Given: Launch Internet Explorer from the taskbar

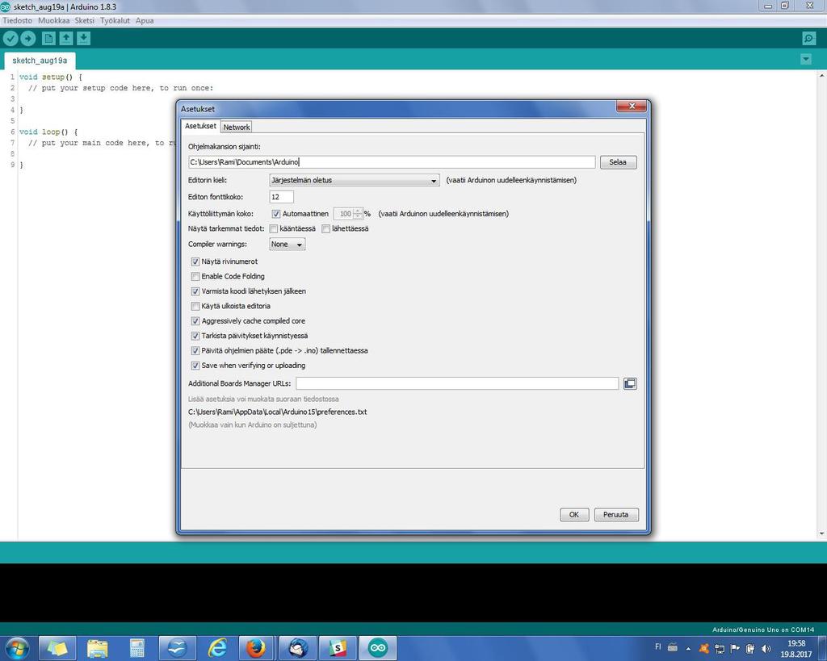Looking at the screenshot, I should 217,648.
